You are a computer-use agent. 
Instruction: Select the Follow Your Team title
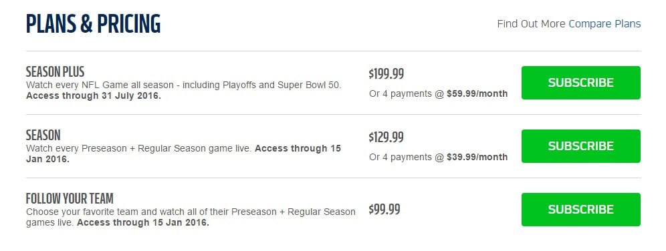pos(70,198)
